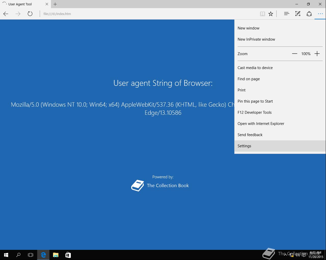Select Print from the menu
This screenshot has height=260, width=326.
pos(280,90)
